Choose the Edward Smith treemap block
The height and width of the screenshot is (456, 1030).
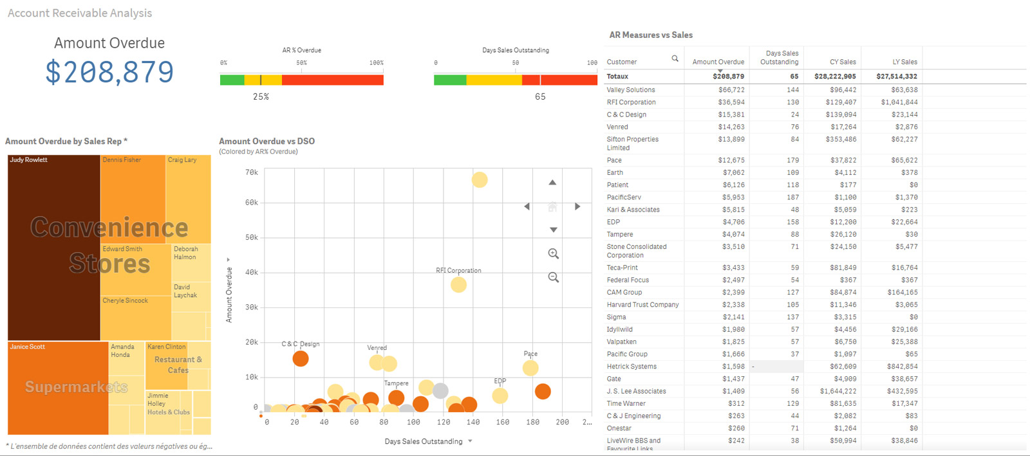[x=136, y=269]
